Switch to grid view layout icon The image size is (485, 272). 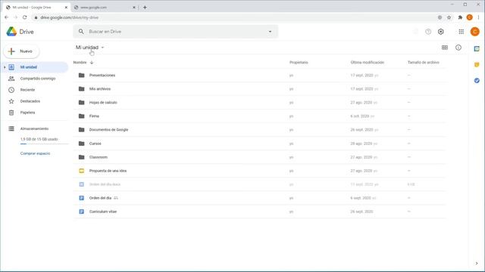point(445,48)
